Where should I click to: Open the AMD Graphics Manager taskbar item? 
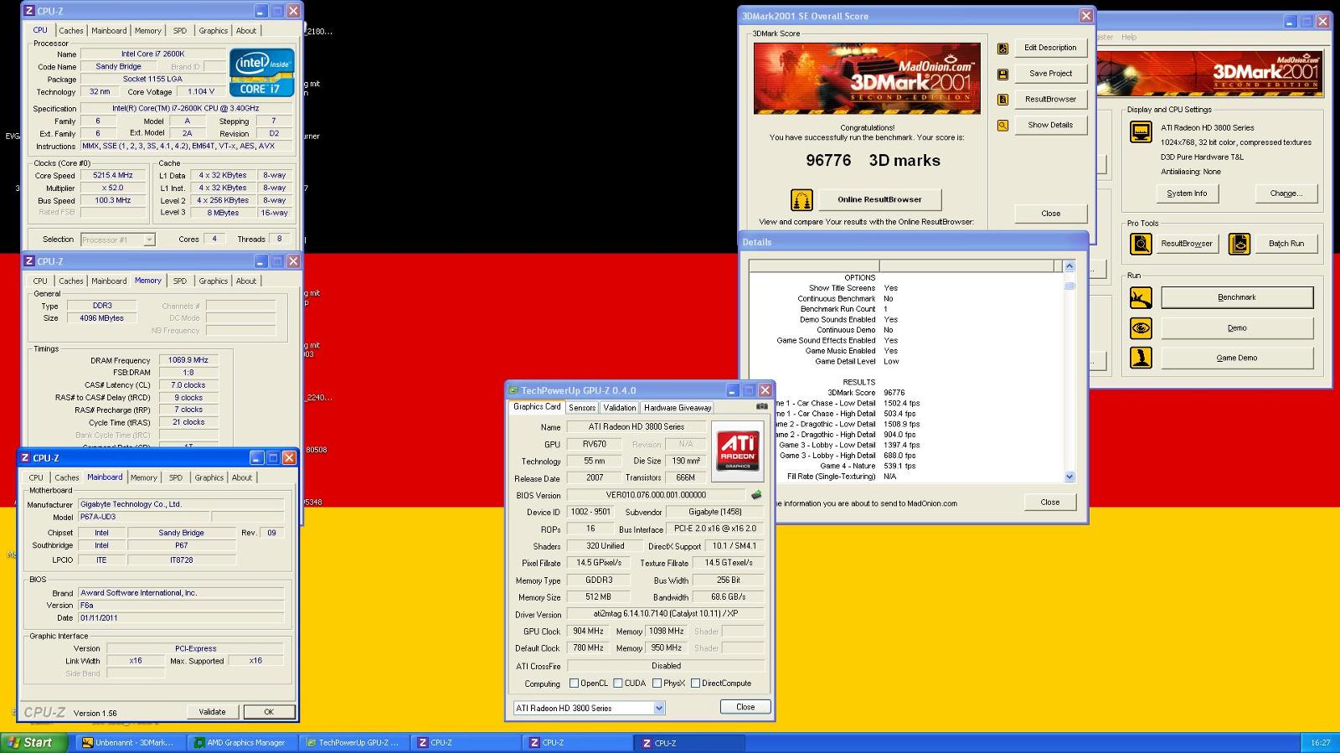[241, 742]
